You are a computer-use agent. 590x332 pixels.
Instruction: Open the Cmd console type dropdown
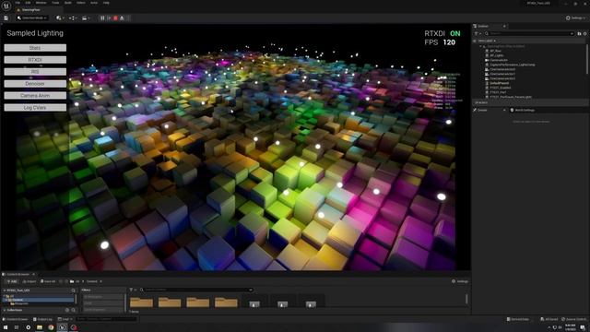click(x=65, y=319)
